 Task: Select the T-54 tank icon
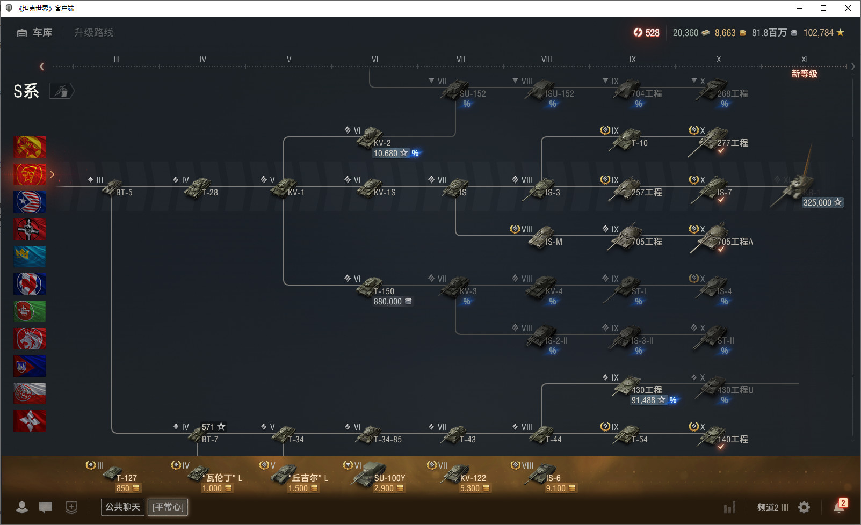tap(626, 435)
